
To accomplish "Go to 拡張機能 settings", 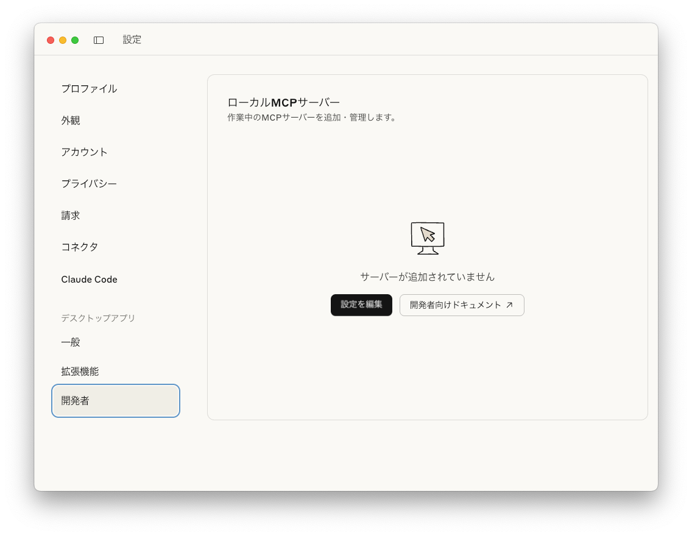I will tap(116, 372).
